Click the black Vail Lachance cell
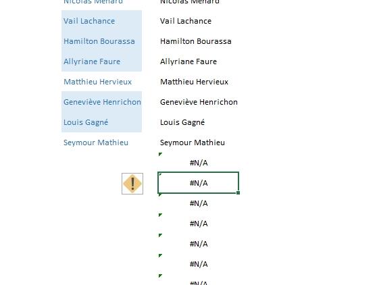Screen dimensions: 379x285 pyautogui.click(x=198, y=21)
